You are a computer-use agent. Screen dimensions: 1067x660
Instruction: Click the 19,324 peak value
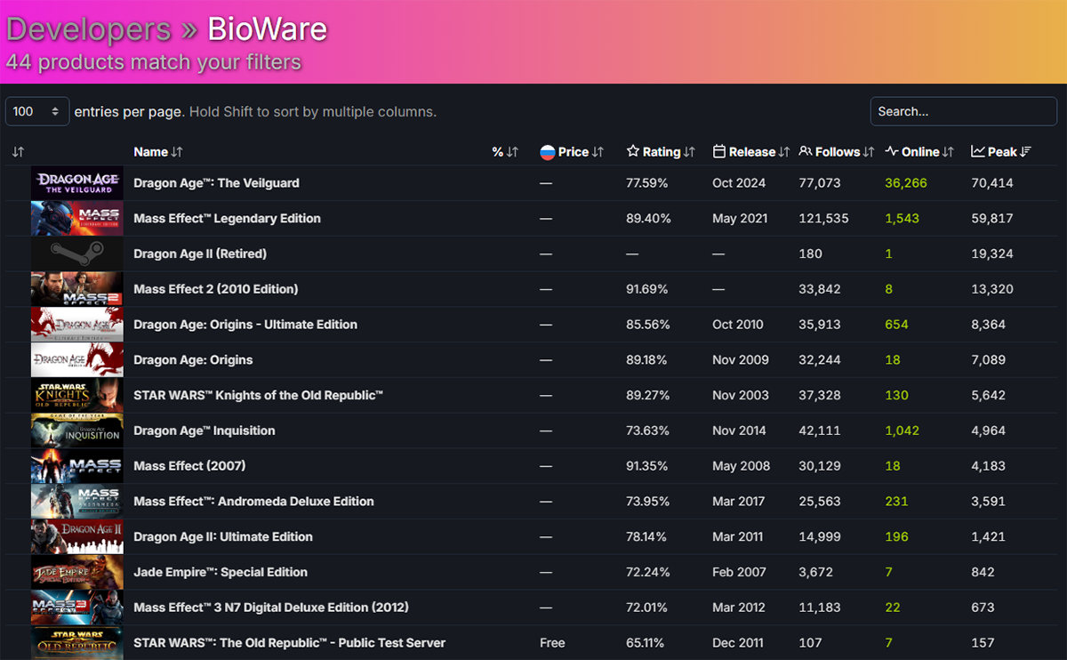(992, 254)
